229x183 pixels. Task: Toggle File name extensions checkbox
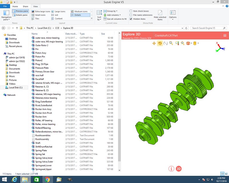pos(131,15)
